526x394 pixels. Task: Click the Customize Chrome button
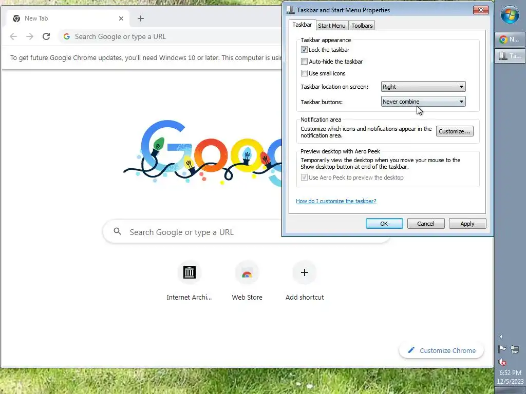tap(441, 350)
